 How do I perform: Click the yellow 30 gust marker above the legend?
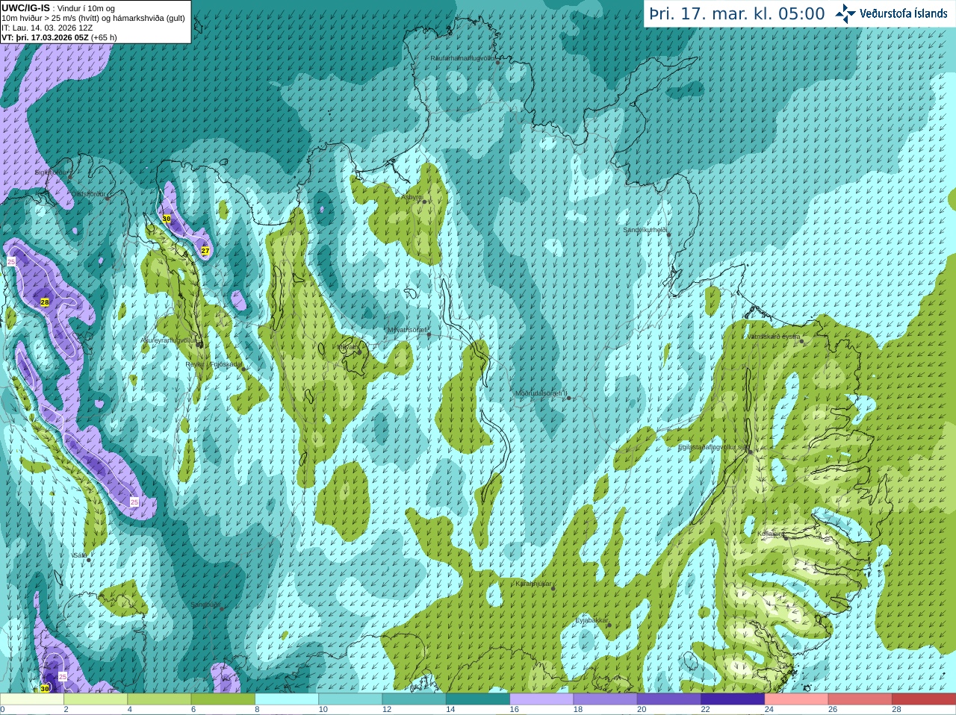pos(45,688)
